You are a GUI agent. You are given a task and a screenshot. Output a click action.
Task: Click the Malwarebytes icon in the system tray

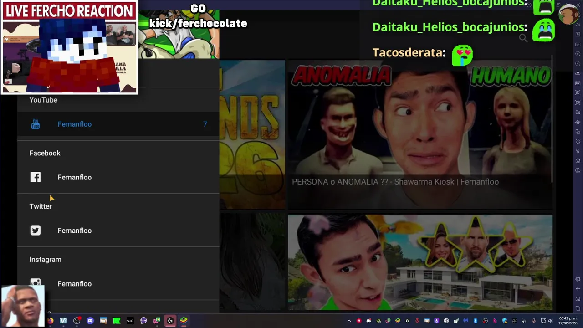pyautogui.click(x=466, y=321)
